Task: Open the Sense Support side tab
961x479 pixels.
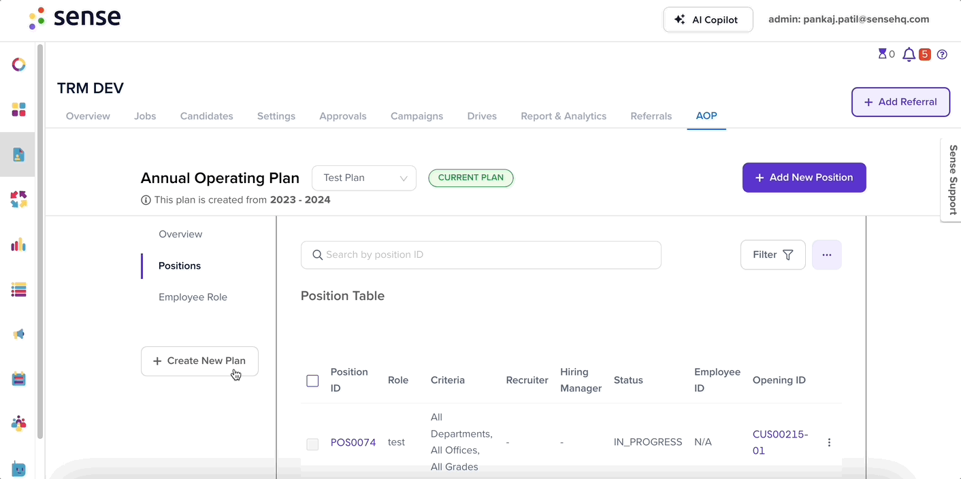Action: (951, 180)
